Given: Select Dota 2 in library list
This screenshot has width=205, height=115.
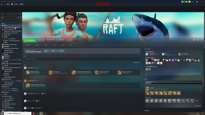Looking at the screenshot, I should coord(5,94).
